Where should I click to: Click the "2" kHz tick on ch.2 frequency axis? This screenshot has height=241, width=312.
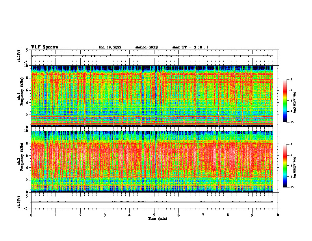tap(28, 180)
